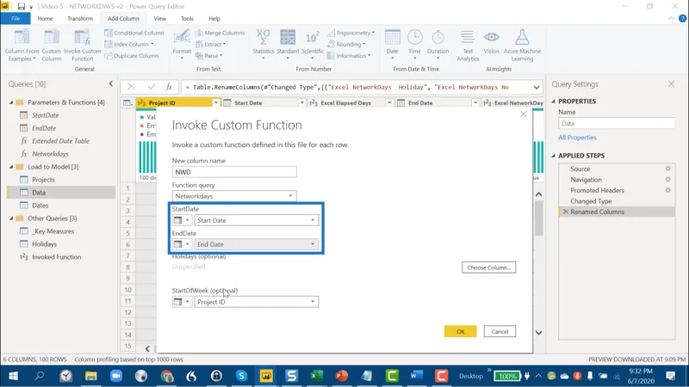Collapse Load to Model folder
This screenshot has width=689, height=387.
tap(11, 167)
